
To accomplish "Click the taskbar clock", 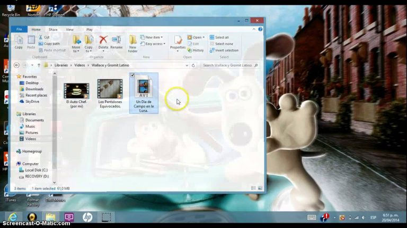I will (x=391, y=217).
